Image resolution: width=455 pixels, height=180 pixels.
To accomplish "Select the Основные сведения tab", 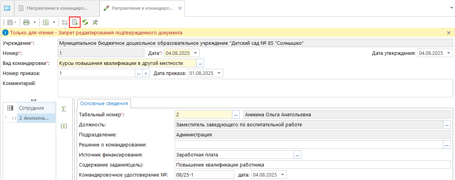I will 104,104.
